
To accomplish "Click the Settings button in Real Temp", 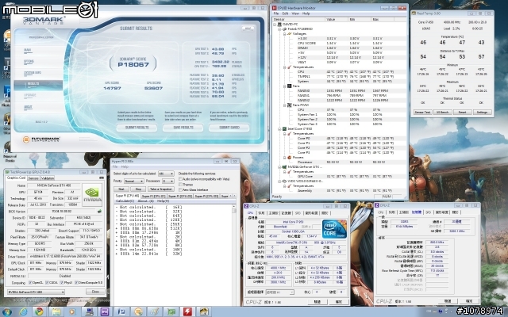I will (482, 113).
